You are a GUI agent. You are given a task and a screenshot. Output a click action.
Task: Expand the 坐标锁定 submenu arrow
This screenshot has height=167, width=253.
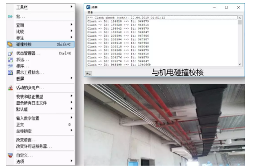click(x=71, y=130)
